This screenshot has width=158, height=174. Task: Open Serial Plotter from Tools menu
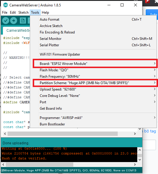[93, 45]
